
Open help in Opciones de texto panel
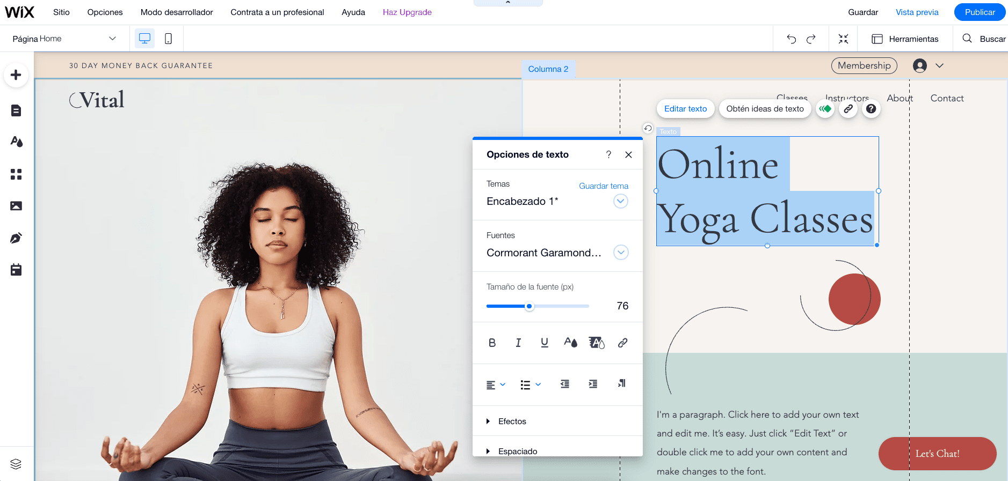[x=608, y=154]
